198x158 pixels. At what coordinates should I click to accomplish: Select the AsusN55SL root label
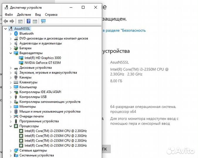tap(22, 29)
